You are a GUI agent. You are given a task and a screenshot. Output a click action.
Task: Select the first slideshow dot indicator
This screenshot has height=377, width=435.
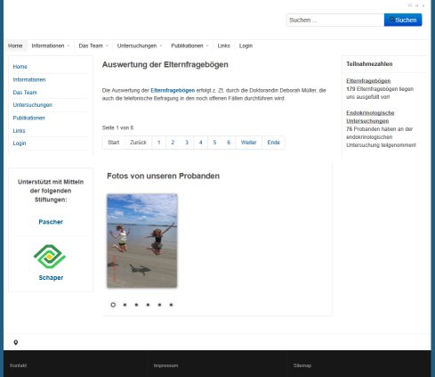click(113, 305)
